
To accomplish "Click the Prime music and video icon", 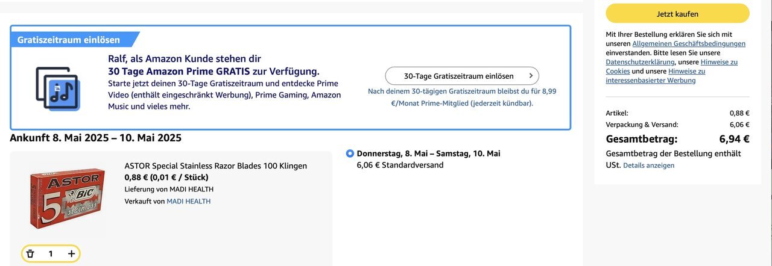I will point(58,88).
